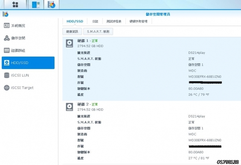241x165 pixels.
Task: Click the 系統概況 overview icon
Action: pyautogui.click(x=7, y=26)
